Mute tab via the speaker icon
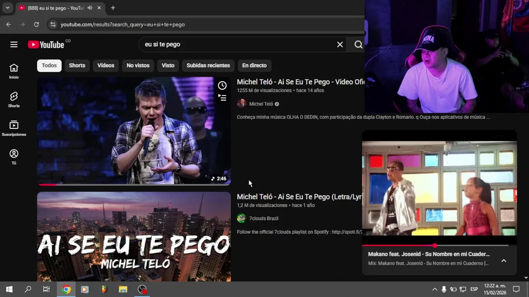 (x=90, y=8)
